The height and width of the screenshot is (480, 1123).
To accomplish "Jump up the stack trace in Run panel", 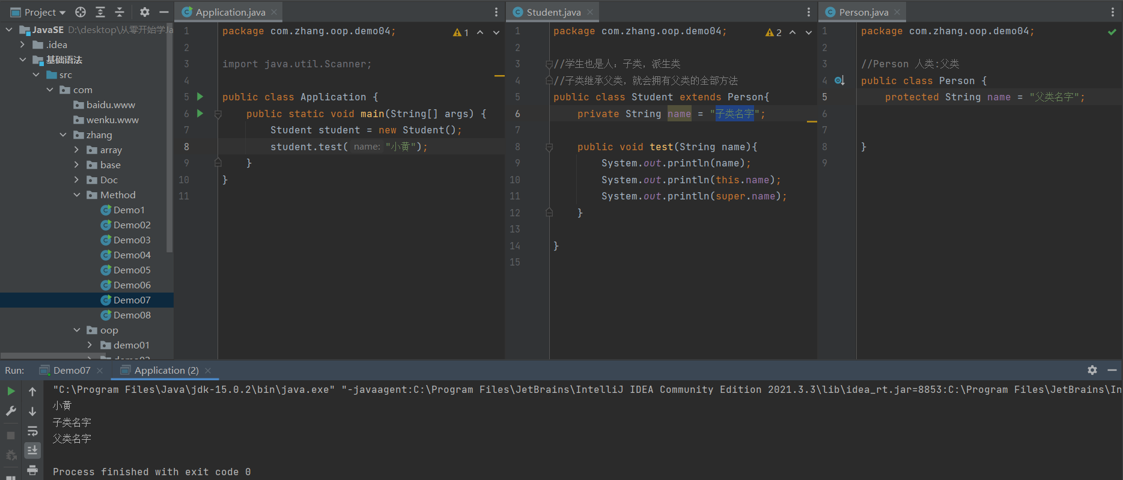I will [32, 391].
